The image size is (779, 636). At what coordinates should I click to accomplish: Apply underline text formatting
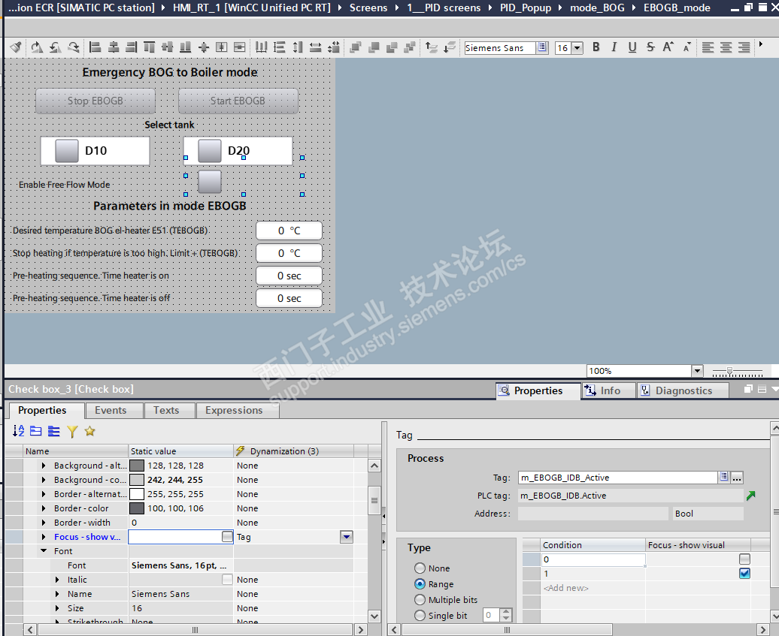pos(632,47)
